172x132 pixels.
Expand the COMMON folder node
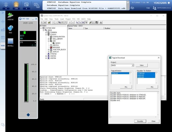46,32
